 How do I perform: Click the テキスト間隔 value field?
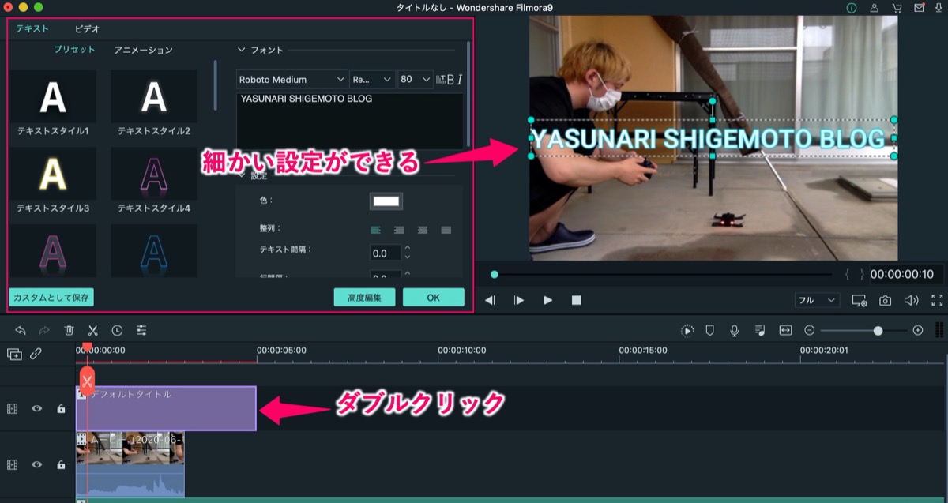pos(386,253)
